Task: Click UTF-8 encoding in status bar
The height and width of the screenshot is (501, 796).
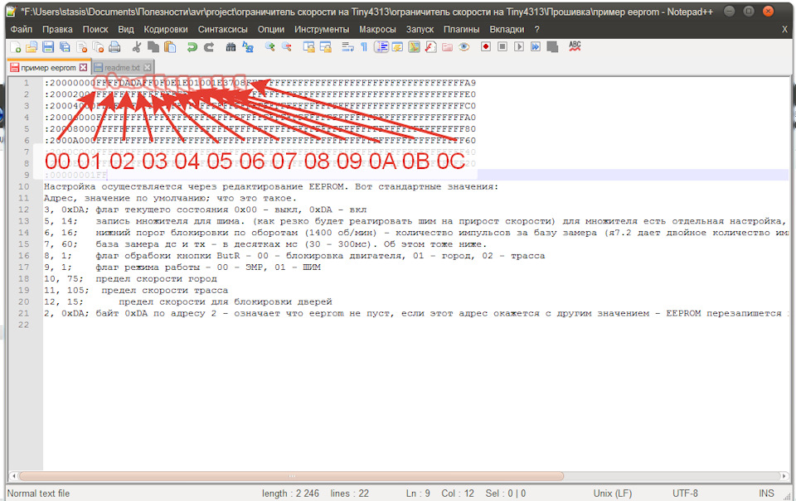Action: [x=686, y=494]
